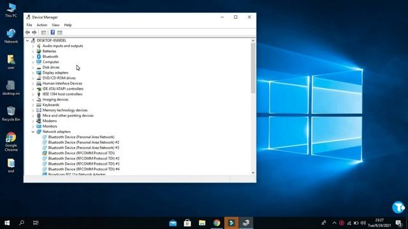Click the Action pane toolbar icon beside Help
Screen dimensions: 408x229
tap(60, 32)
